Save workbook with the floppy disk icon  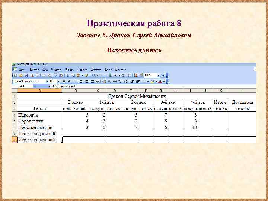pyautogui.click(x=26, y=75)
